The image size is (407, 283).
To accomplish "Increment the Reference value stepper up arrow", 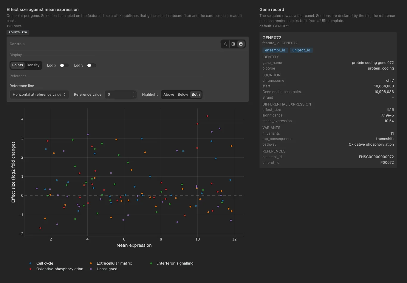I will click(134, 92).
